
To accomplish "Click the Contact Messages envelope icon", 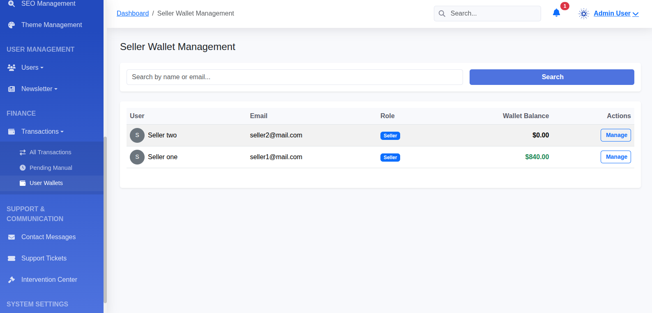I will [12, 237].
